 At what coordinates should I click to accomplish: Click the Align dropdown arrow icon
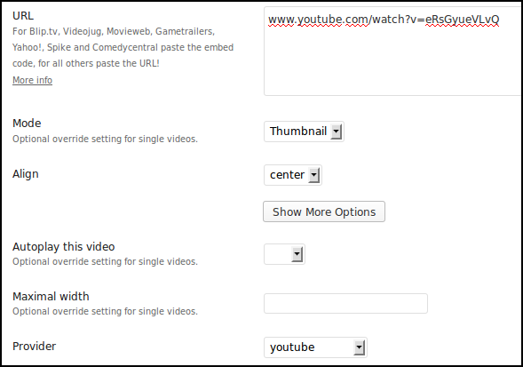[313, 175]
